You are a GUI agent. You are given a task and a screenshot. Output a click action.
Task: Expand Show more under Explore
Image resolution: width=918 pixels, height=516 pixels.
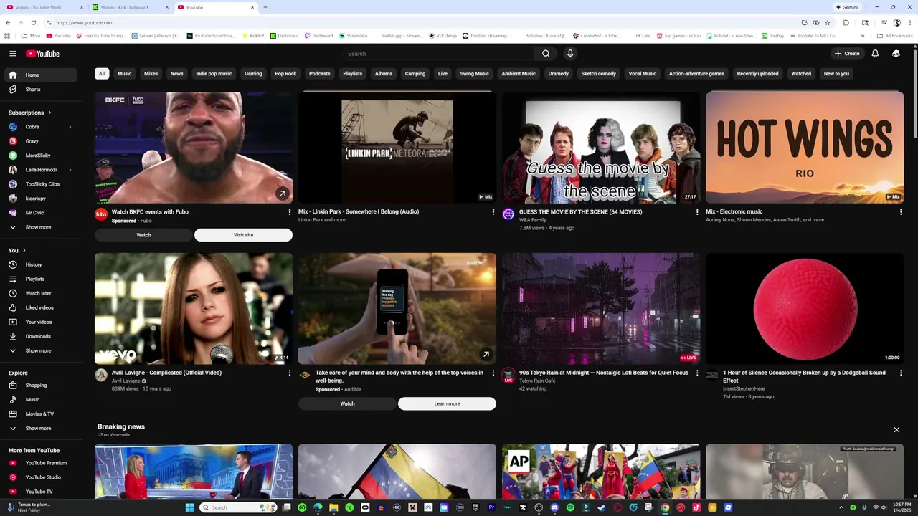pyautogui.click(x=39, y=429)
